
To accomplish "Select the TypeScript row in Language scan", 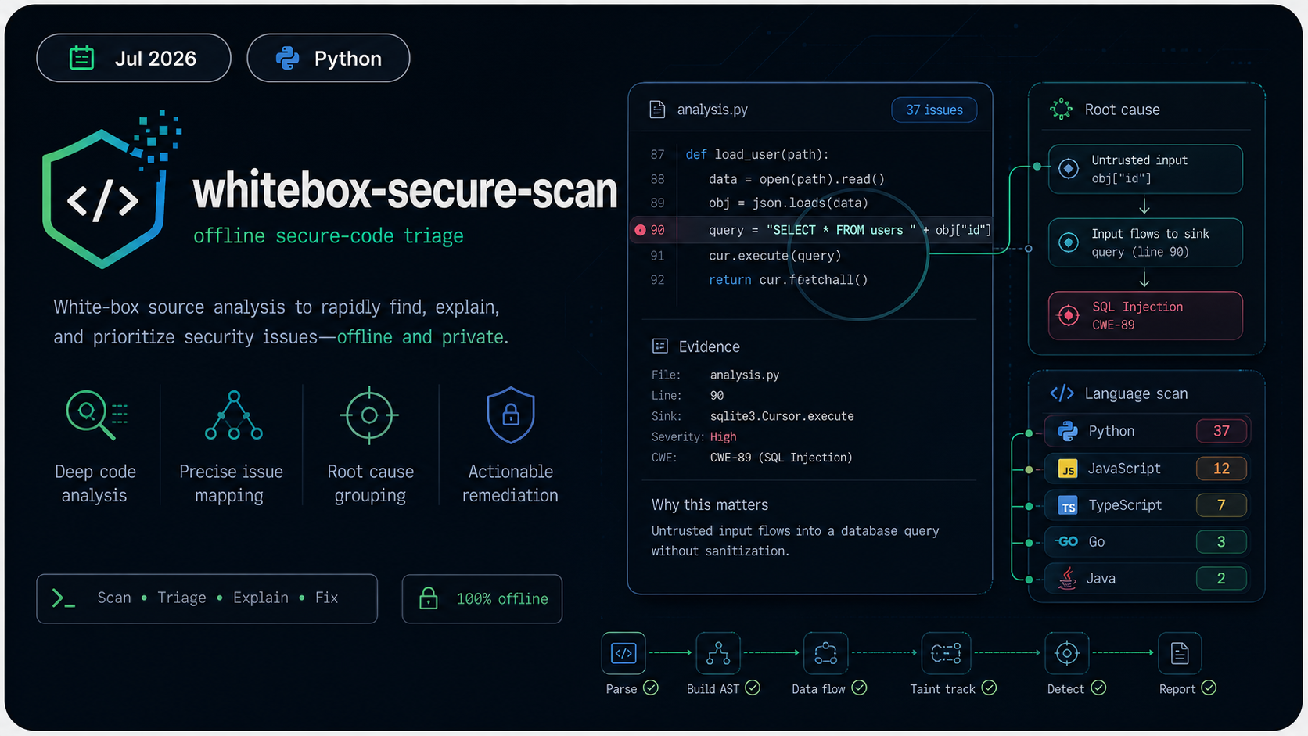I will [x=1147, y=505].
